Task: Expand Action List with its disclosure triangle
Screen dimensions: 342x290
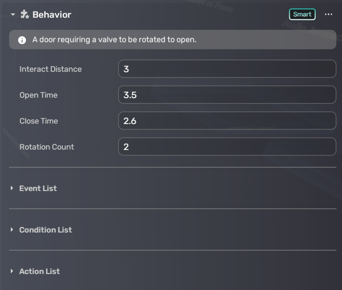Action: [x=12, y=271]
